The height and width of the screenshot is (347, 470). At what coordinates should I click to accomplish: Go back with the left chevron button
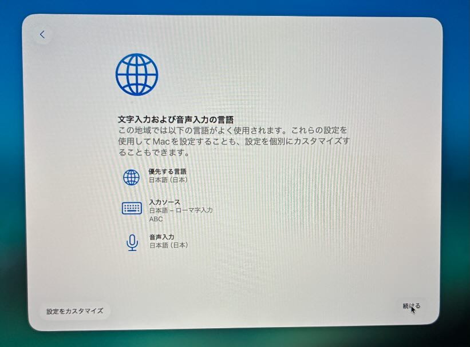(x=42, y=34)
